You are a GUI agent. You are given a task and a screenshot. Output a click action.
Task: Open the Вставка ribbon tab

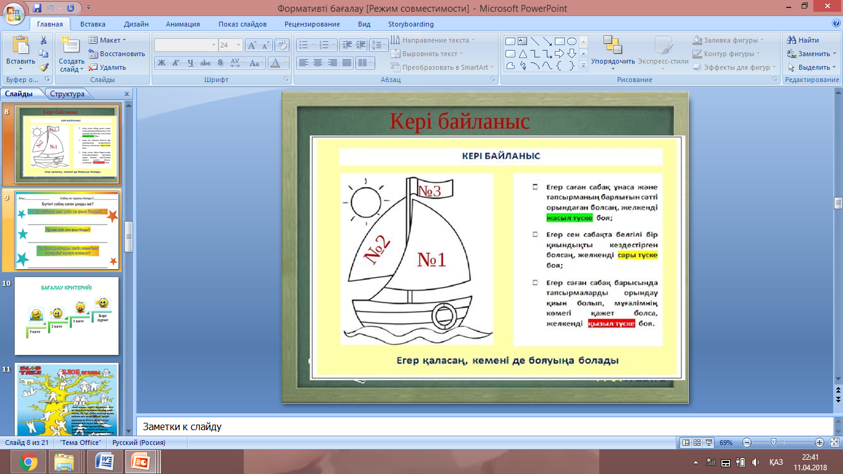coord(93,24)
